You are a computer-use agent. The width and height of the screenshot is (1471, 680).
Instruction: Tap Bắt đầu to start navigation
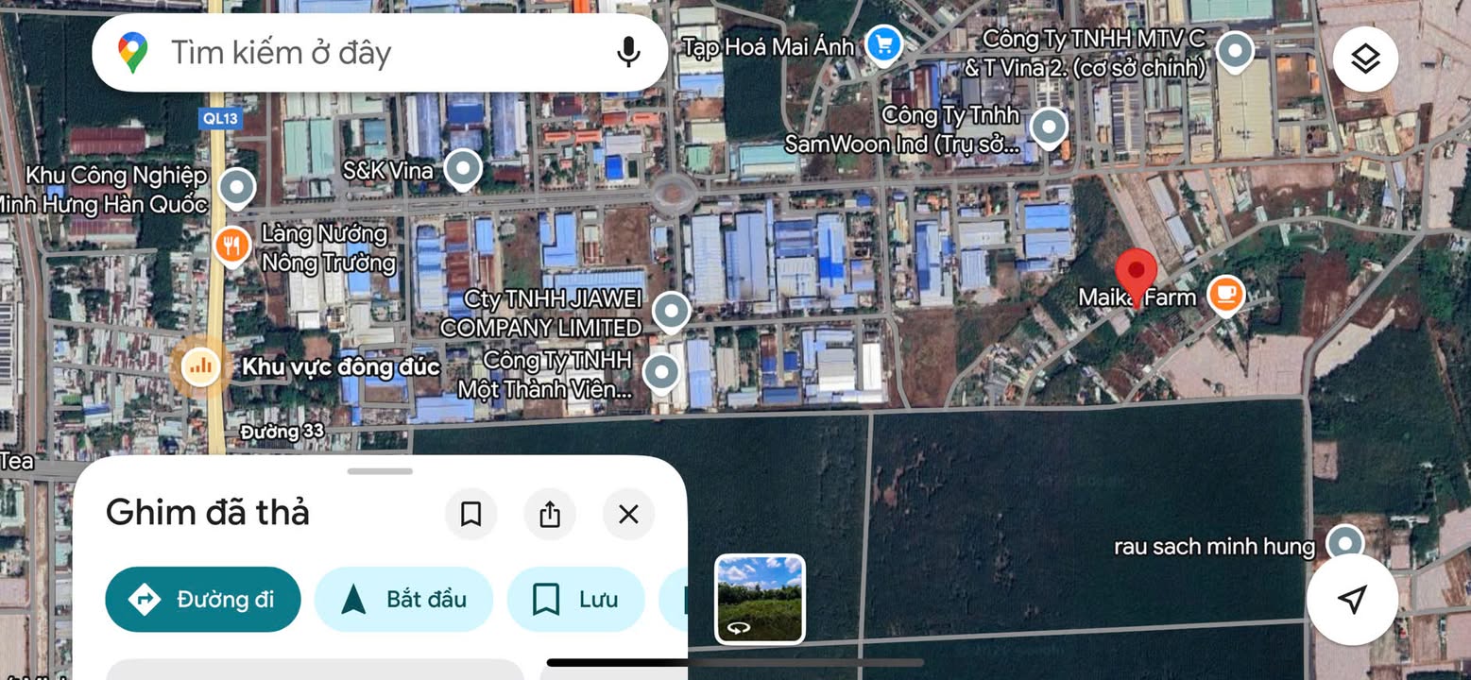403,599
